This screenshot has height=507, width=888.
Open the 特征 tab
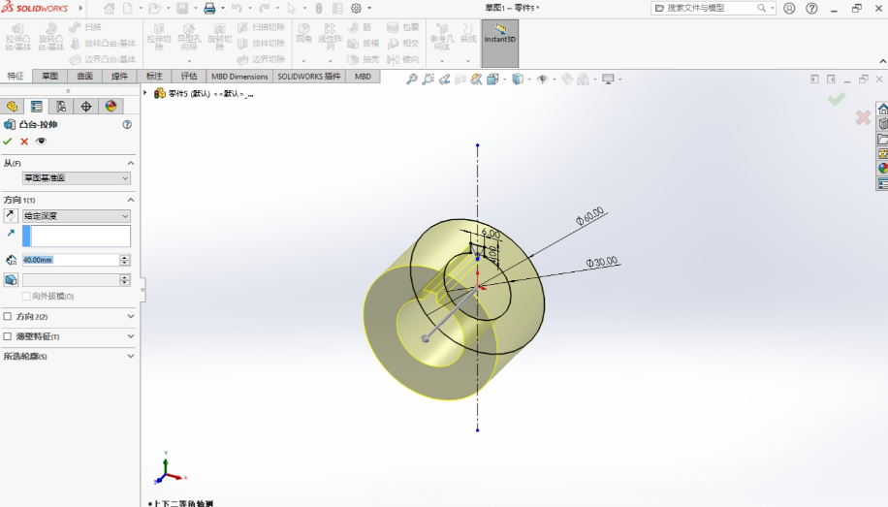[16, 76]
